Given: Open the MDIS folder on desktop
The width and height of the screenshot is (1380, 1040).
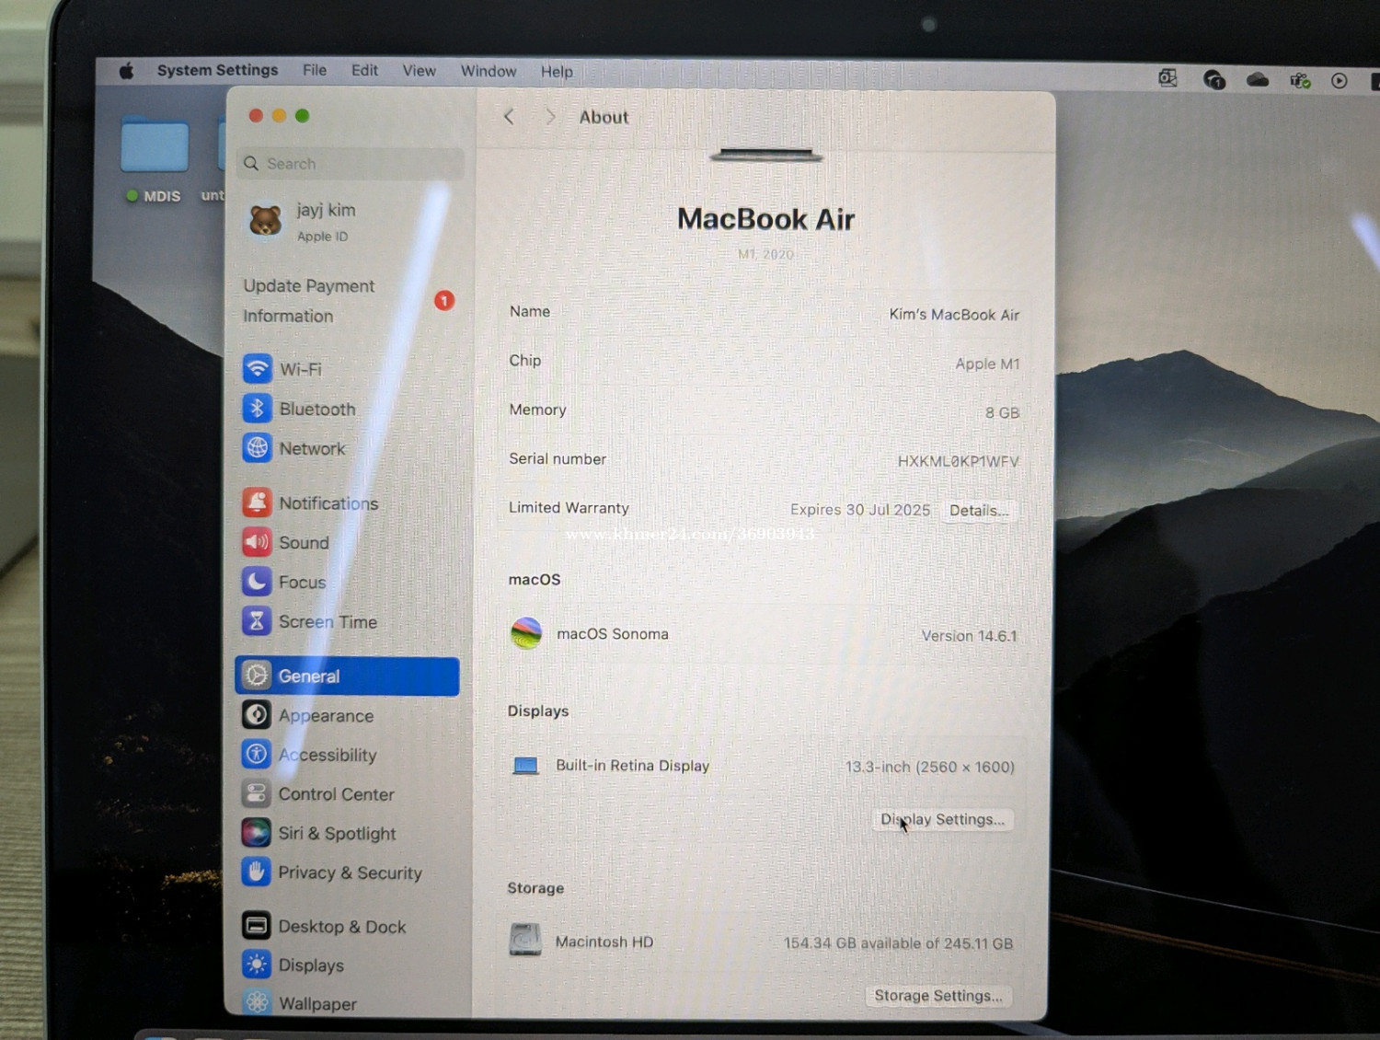Looking at the screenshot, I should click(x=155, y=145).
